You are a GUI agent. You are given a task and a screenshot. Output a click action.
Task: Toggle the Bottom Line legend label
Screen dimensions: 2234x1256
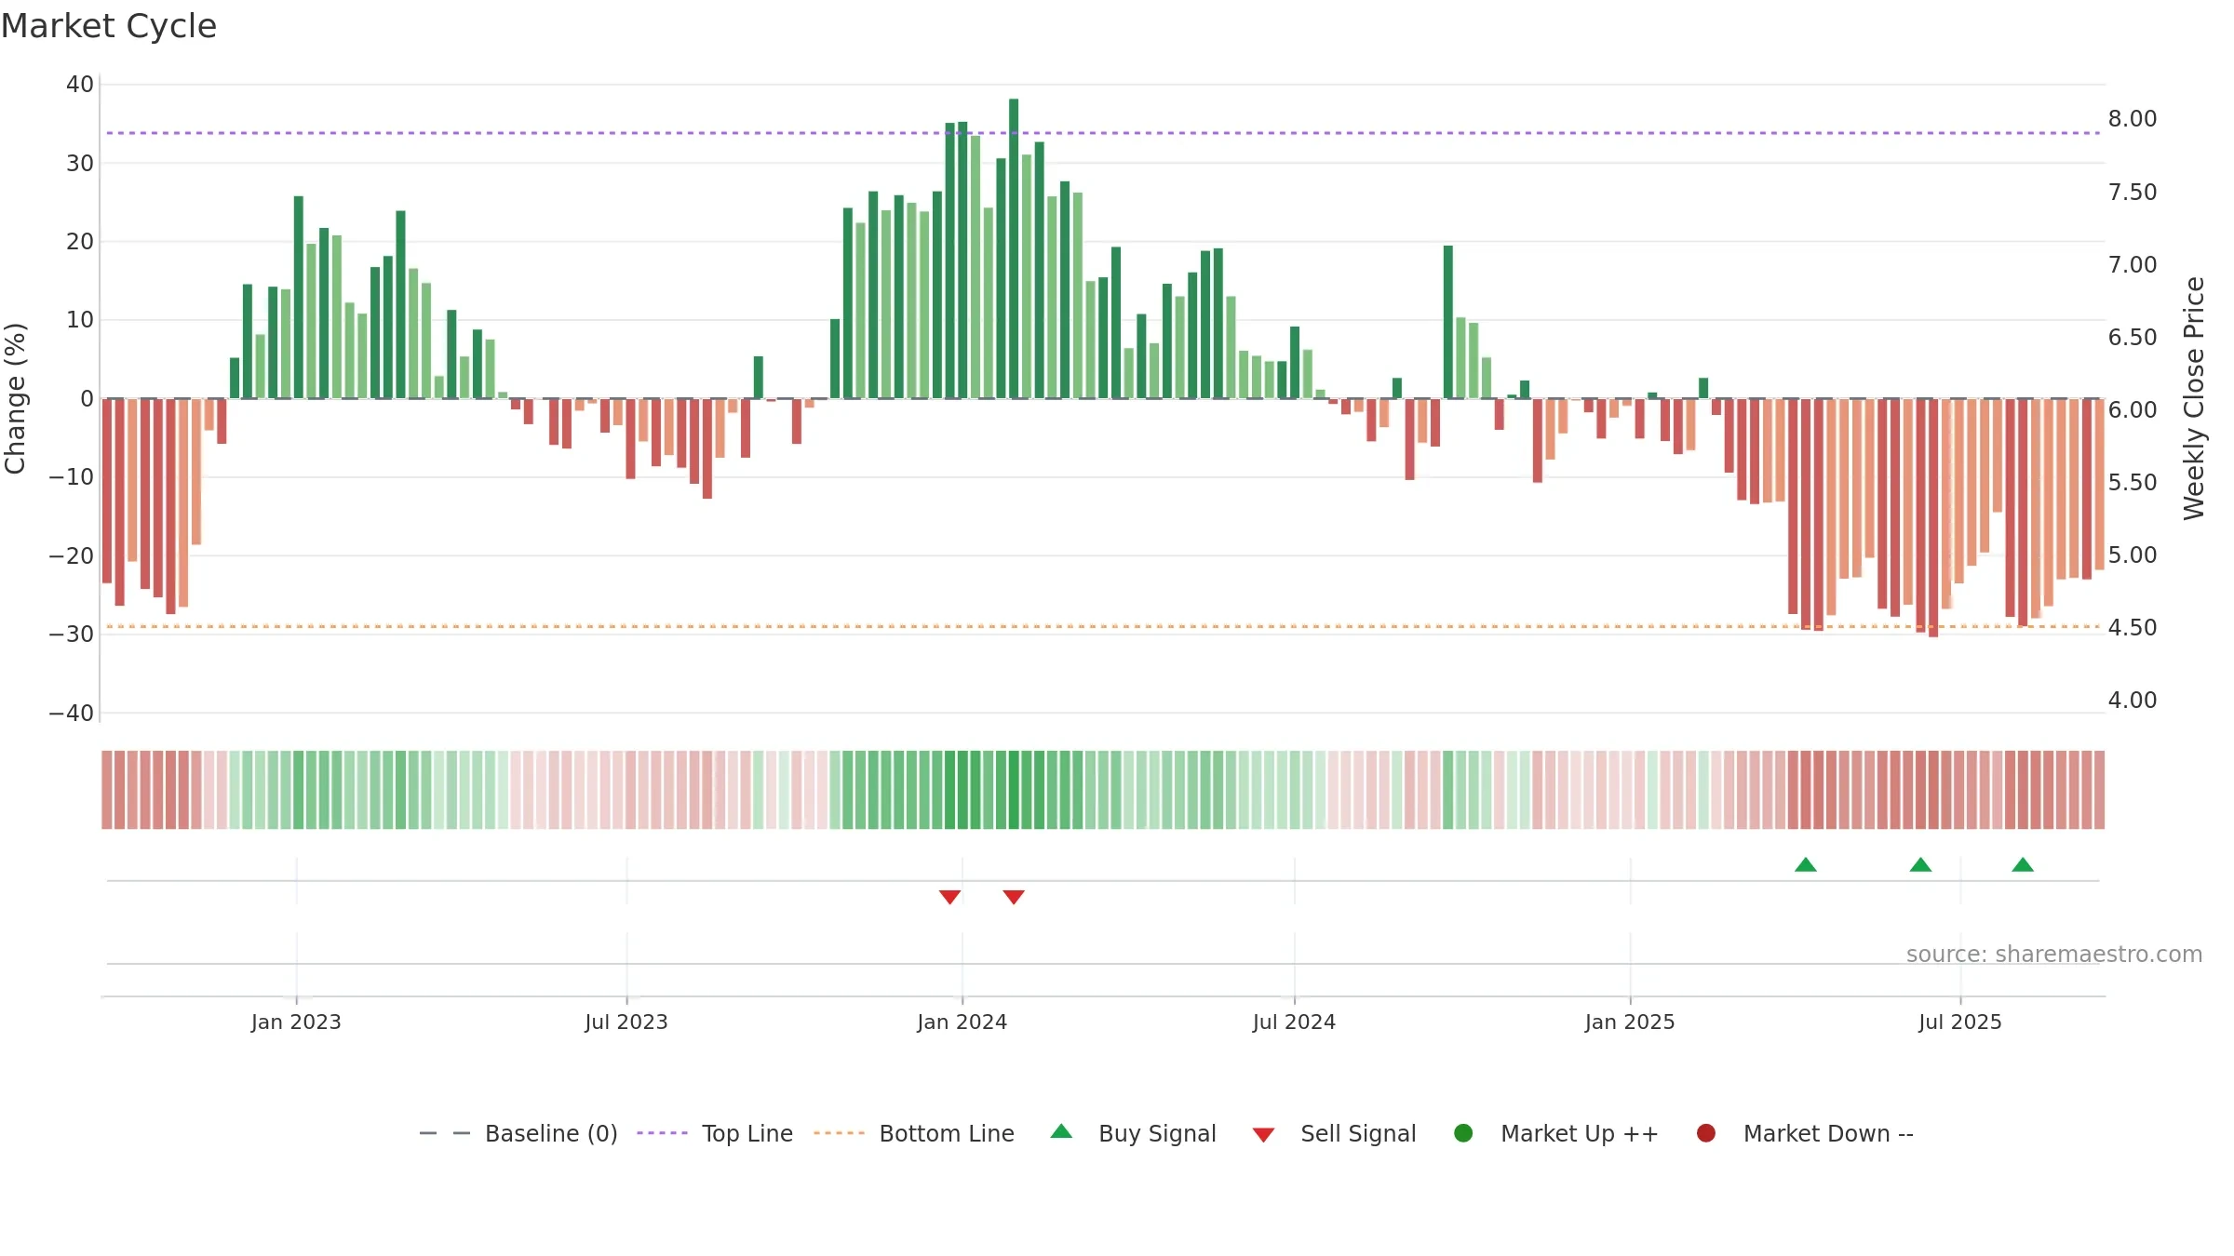click(947, 1133)
